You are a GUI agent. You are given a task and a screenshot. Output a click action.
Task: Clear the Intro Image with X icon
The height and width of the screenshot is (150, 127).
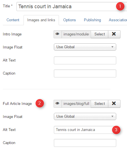coord(114,34)
